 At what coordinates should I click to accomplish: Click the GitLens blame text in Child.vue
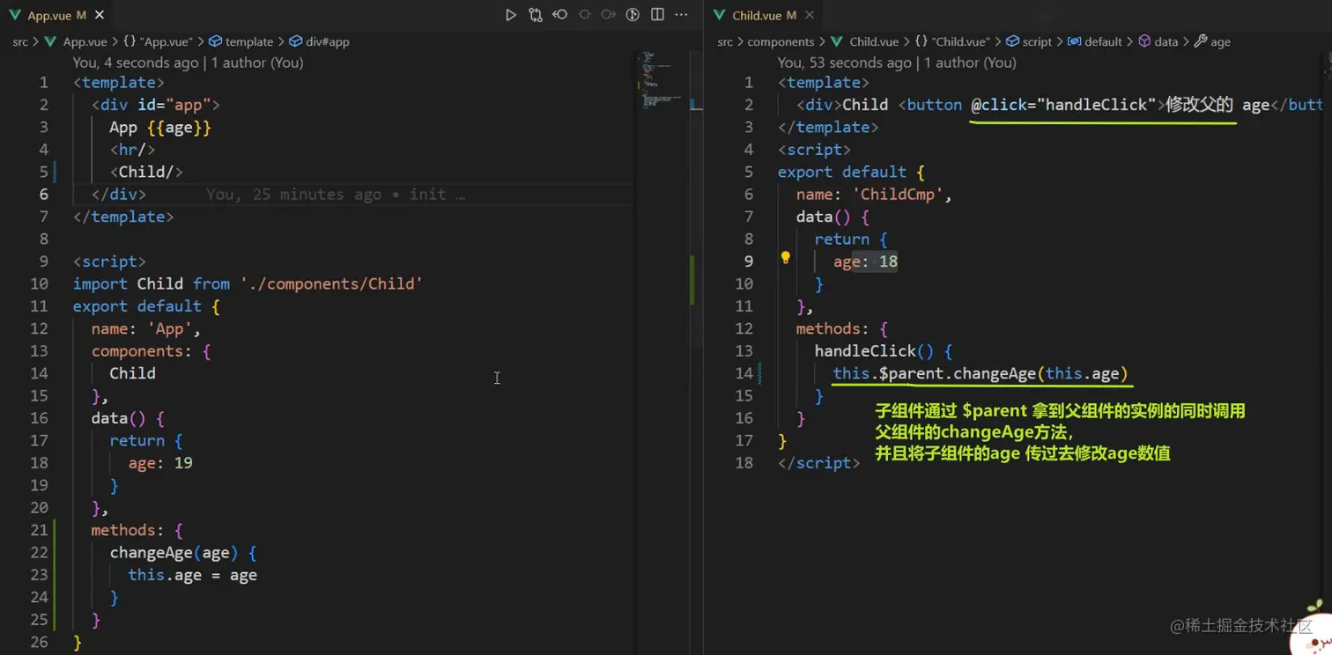pos(896,63)
